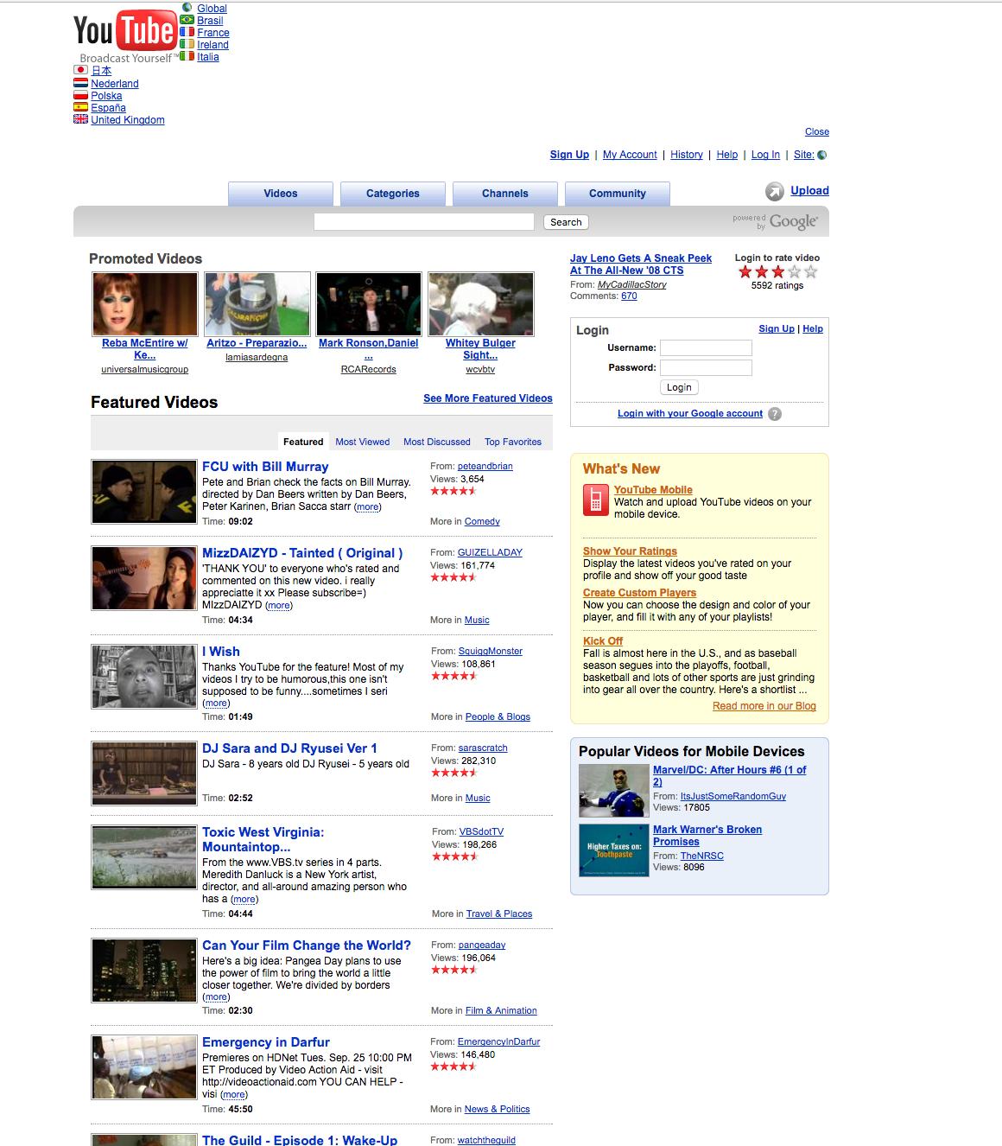Choose the Nederland flag icon

[81, 83]
